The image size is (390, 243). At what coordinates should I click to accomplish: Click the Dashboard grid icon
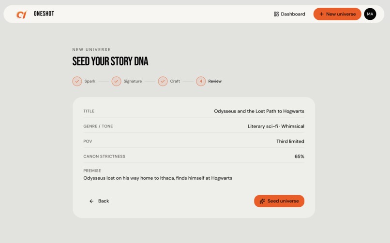(276, 14)
